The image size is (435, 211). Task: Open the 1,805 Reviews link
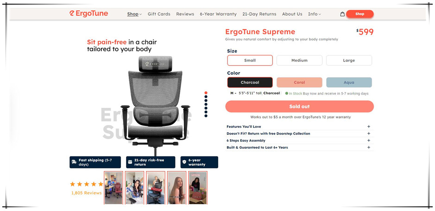pos(87,193)
